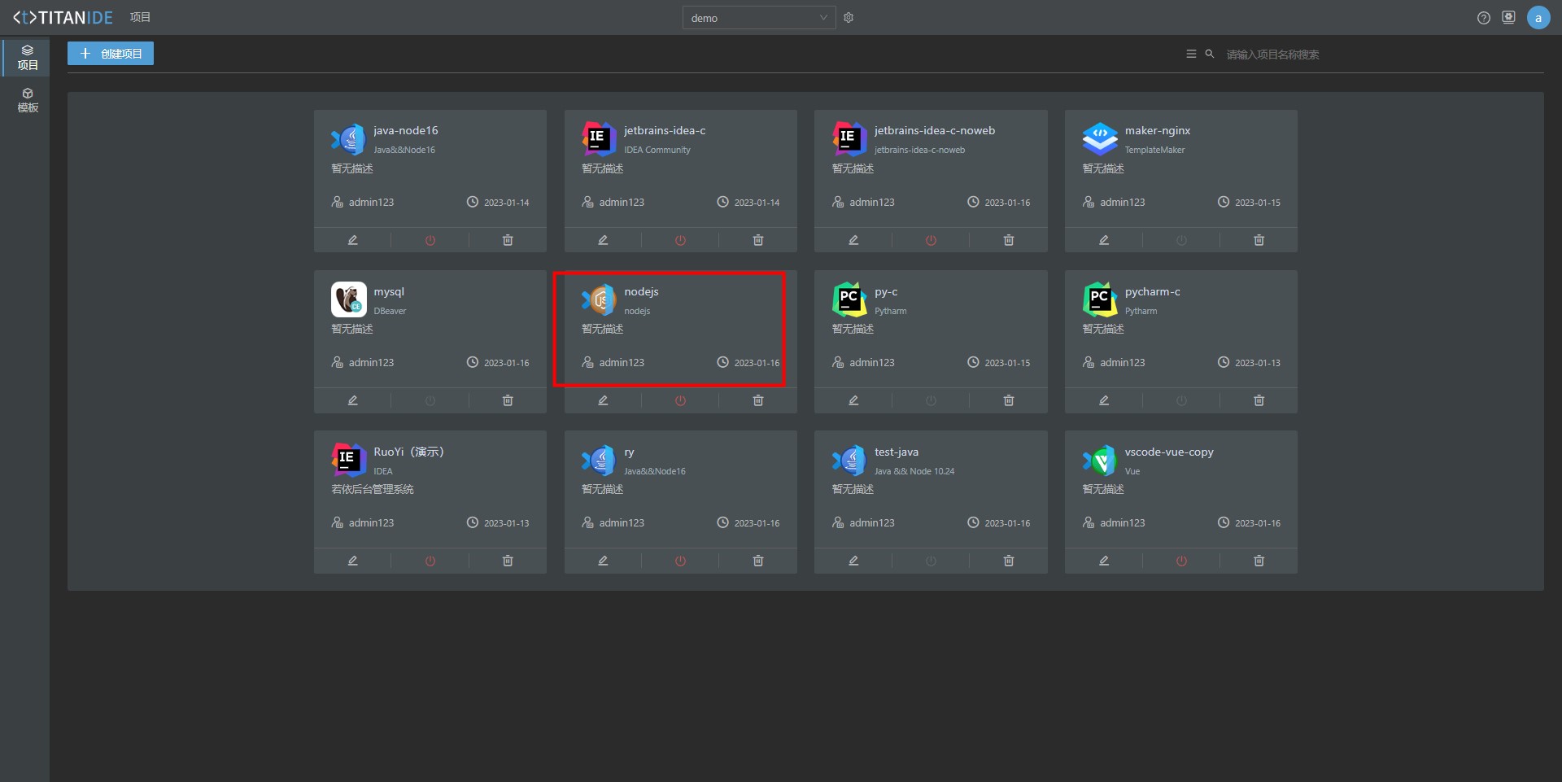Open the help question-mark icon
Screen dimensions: 1562x782
click(1484, 18)
